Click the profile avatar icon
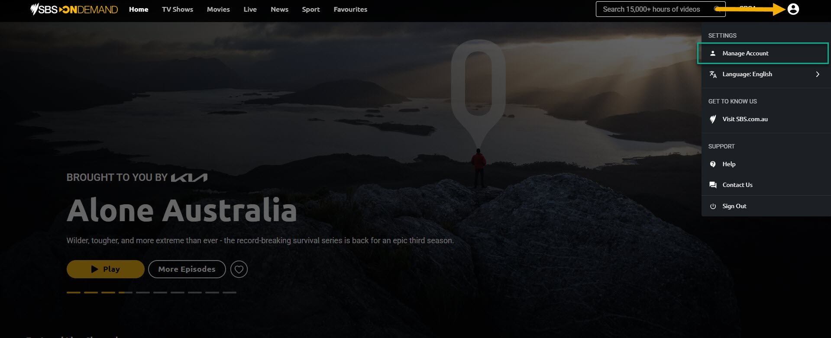Image resolution: width=831 pixels, height=338 pixels. tap(793, 9)
